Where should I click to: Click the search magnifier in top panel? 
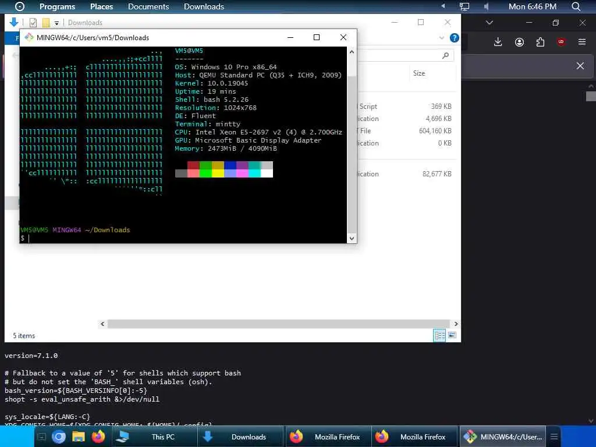(x=576, y=6)
